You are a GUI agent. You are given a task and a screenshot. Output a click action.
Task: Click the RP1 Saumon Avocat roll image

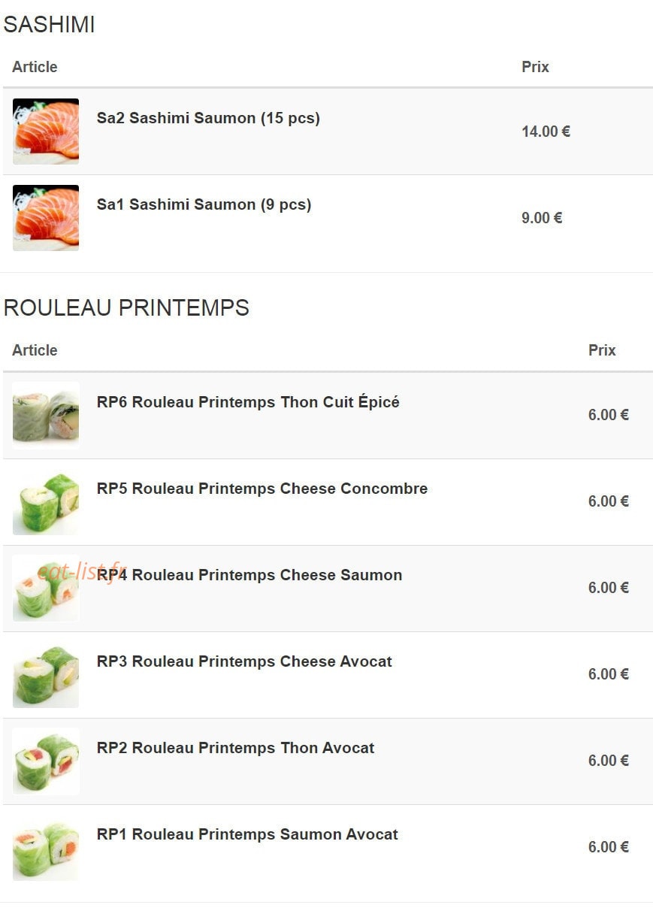[x=46, y=847]
